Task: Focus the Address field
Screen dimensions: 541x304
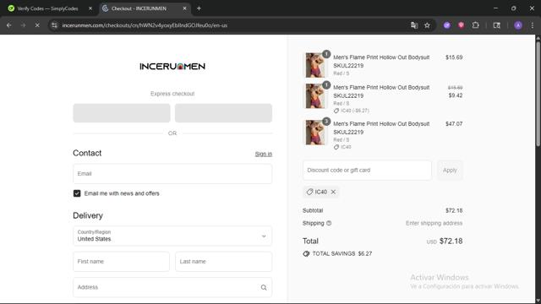Action: [x=172, y=287]
